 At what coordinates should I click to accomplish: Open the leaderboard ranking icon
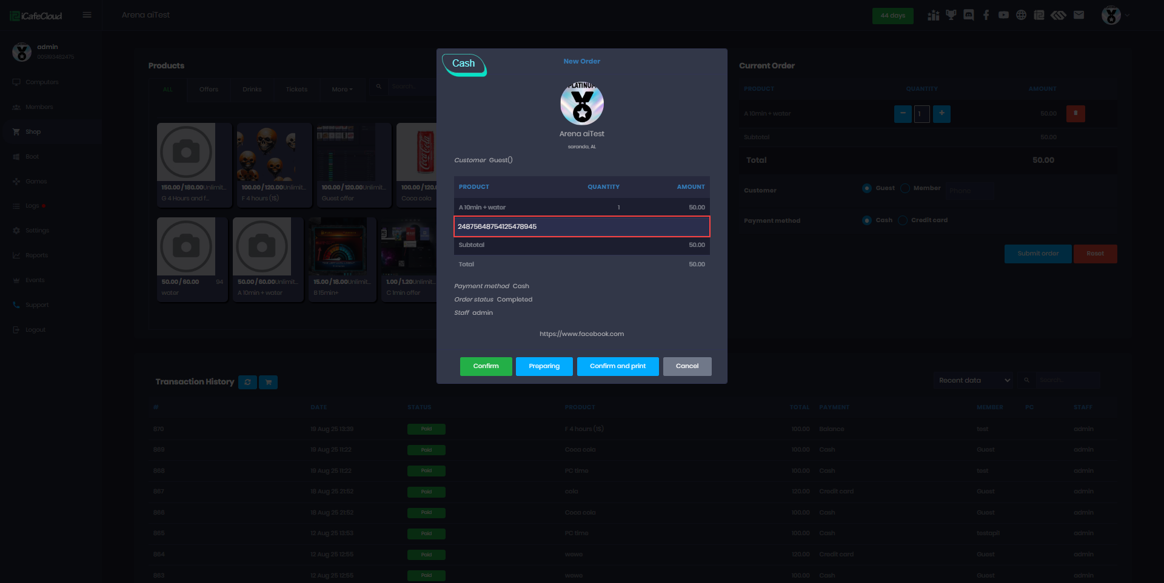pyautogui.click(x=934, y=15)
